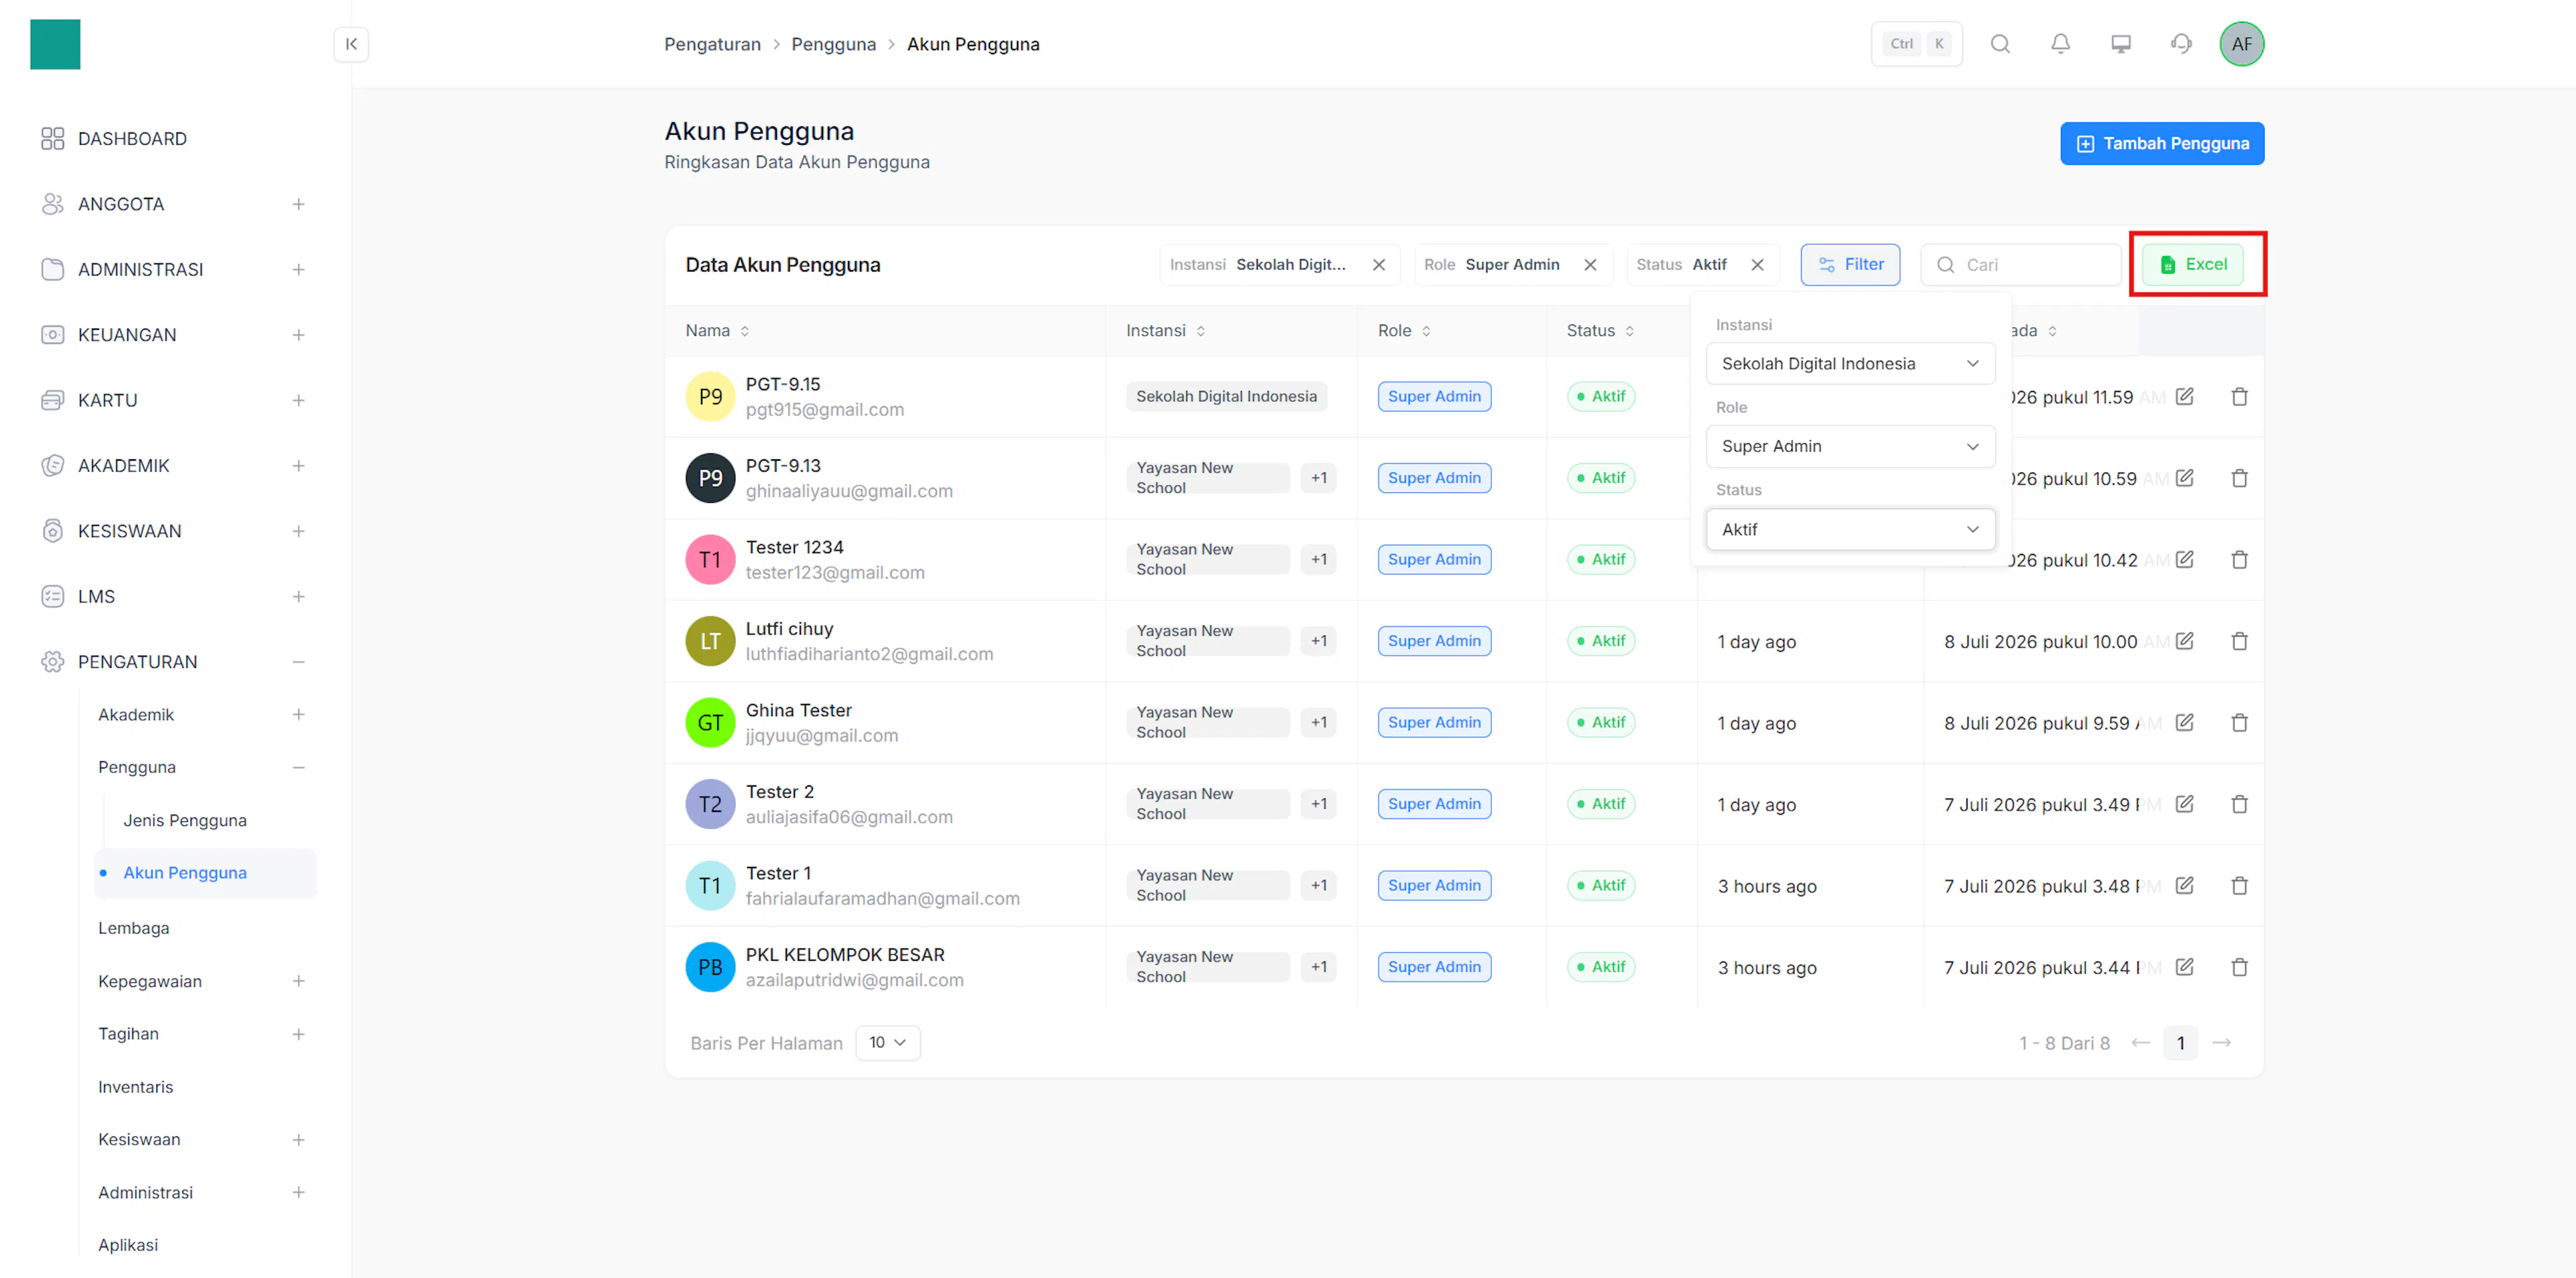Change rows per page dropdown

887,1042
